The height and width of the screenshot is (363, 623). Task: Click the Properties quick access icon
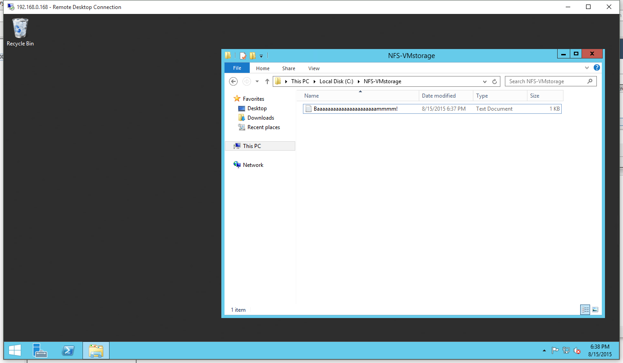[x=243, y=56]
